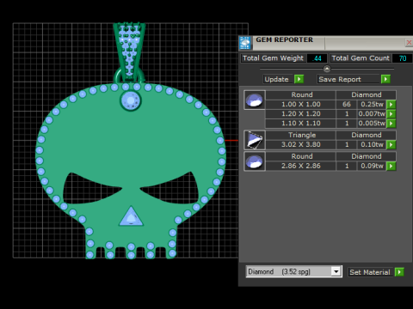Click the 0.25tw weight cell
The width and height of the screenshot is (413, 309).
(x=372, y=105)
